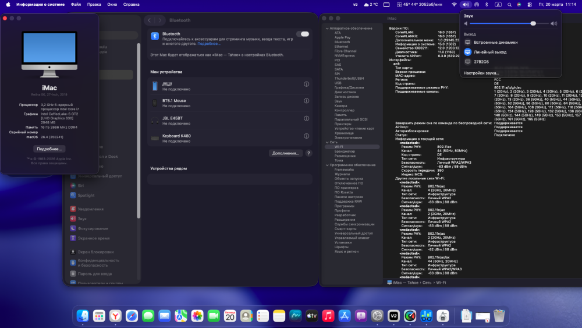Open Фокусирование in settings sidebar

click(x=93, y=228)
